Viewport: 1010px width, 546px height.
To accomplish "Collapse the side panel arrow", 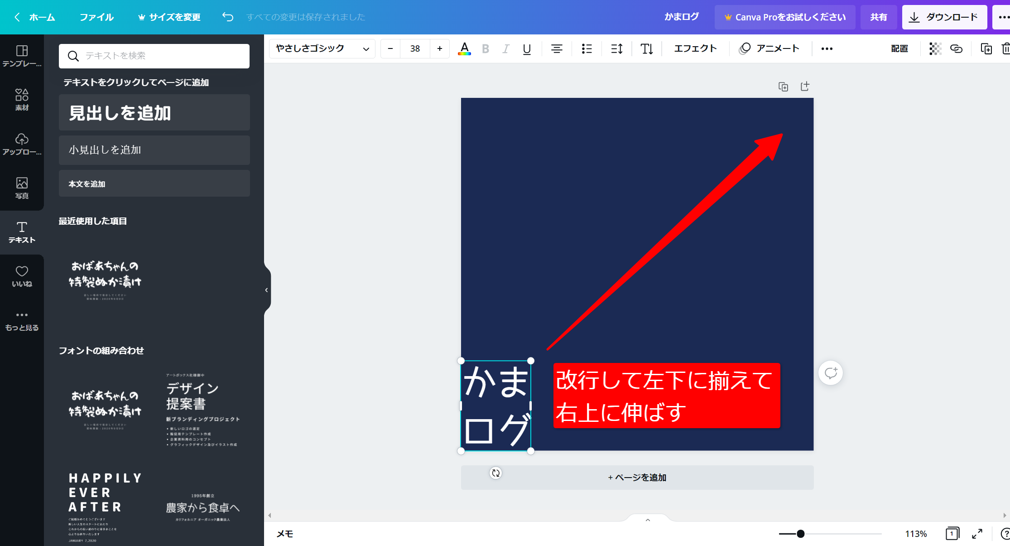I will [267, 290].
